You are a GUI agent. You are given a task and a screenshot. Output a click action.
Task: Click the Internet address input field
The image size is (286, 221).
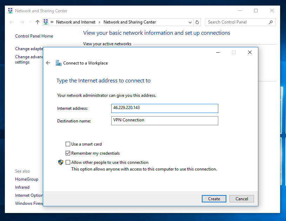click(x=165, y=108)
